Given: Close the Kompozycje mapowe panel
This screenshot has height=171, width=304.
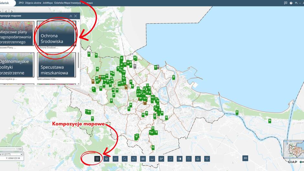Looking at the screenshot, I should [76, 16].
